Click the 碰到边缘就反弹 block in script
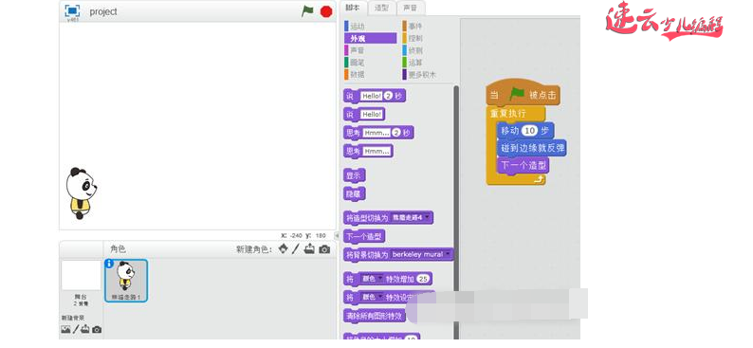This screenshot has height=348, width=753. pyautogui.click(x=532, y=148)
